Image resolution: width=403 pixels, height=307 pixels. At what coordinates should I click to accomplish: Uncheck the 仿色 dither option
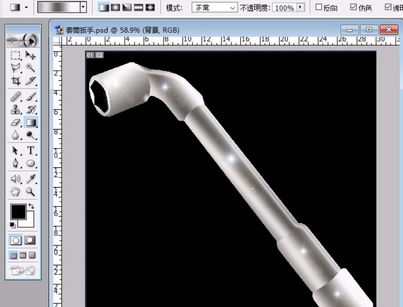click(354, 7)
